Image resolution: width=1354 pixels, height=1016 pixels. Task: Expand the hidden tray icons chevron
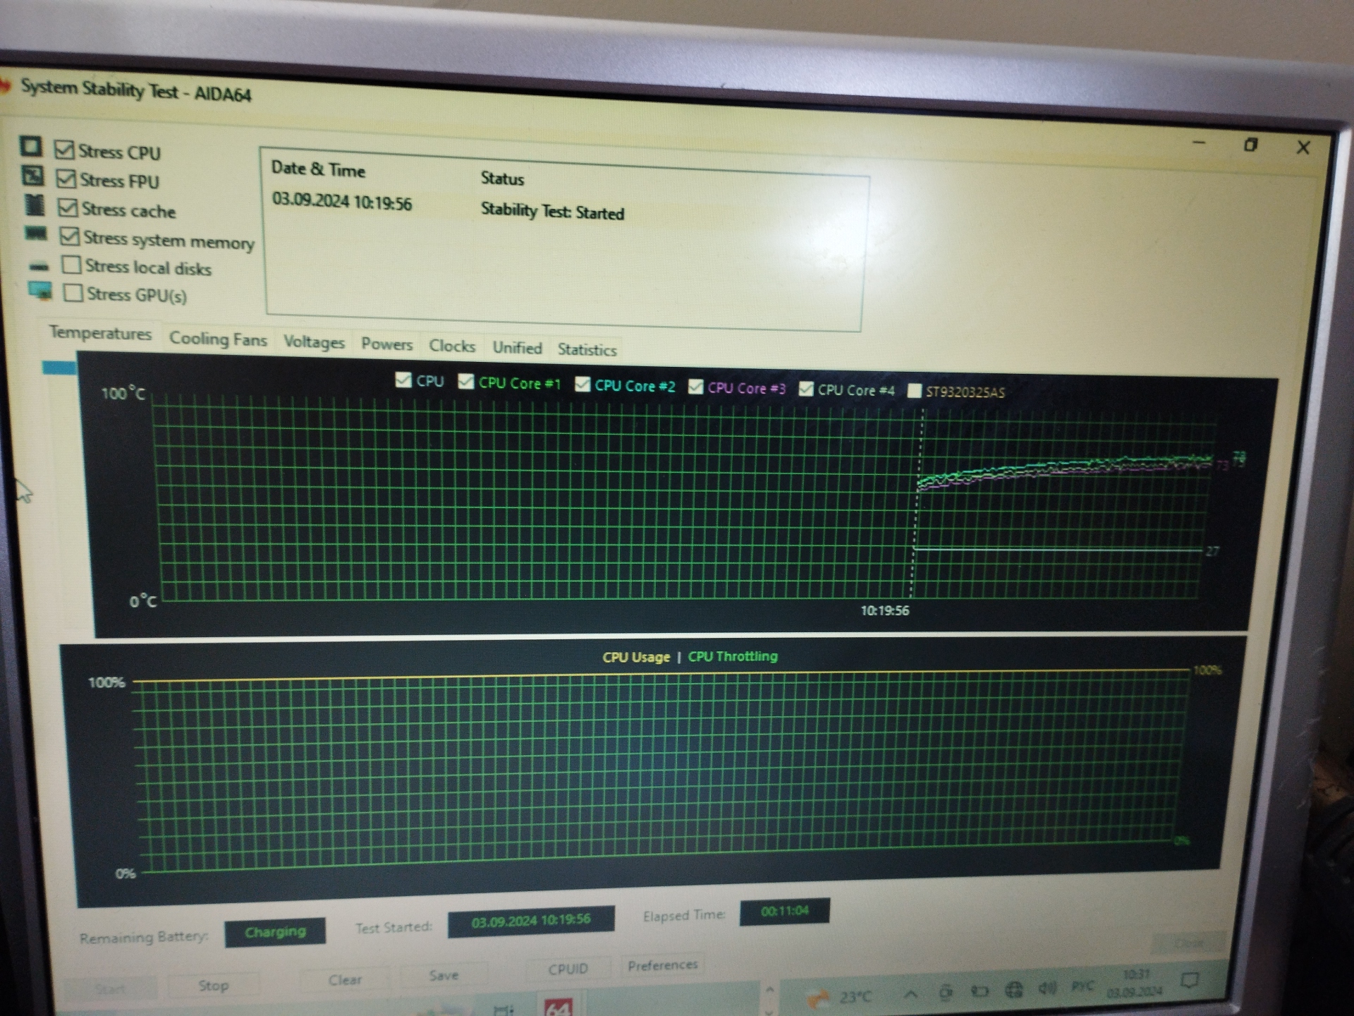910,994
